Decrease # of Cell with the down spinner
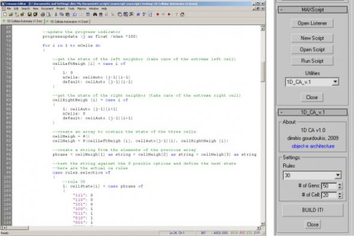The height and width of the screenshot is (236, 354). [340, 196]
